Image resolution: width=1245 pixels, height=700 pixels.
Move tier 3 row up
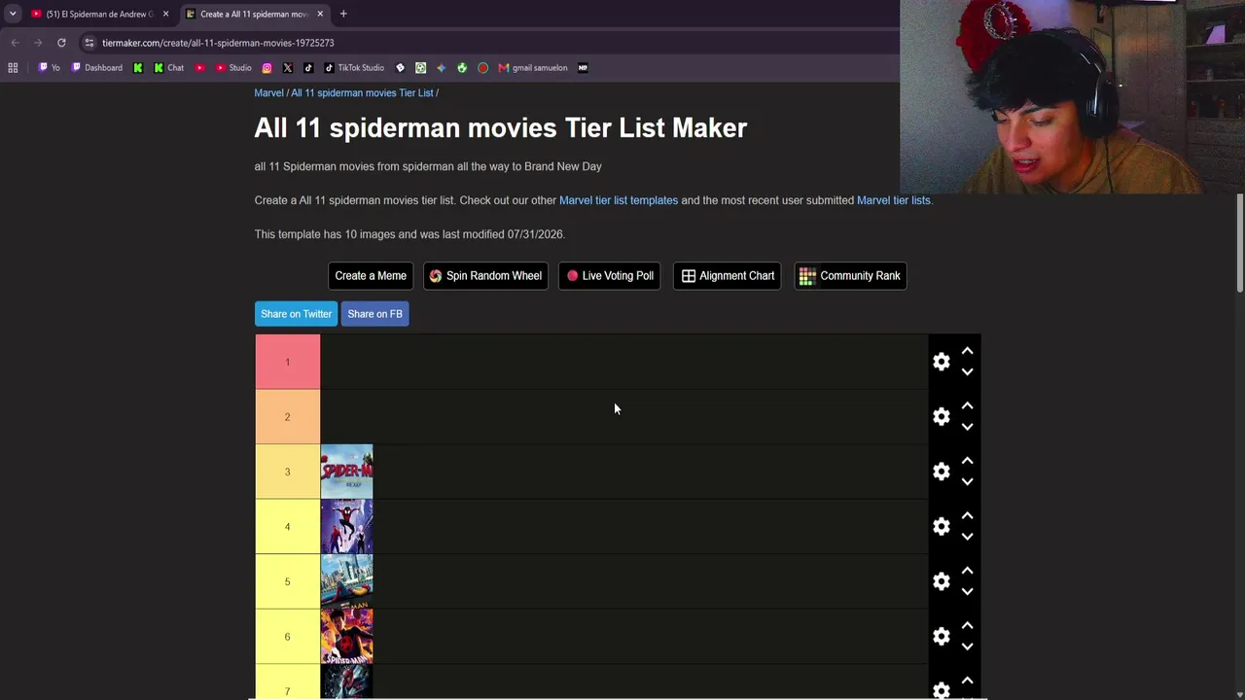tap(967, 461)
